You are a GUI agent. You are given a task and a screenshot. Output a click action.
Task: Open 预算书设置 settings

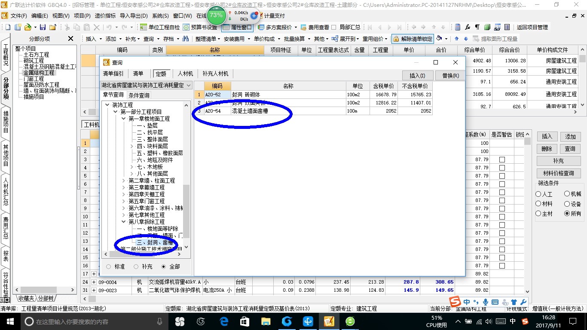200,27
